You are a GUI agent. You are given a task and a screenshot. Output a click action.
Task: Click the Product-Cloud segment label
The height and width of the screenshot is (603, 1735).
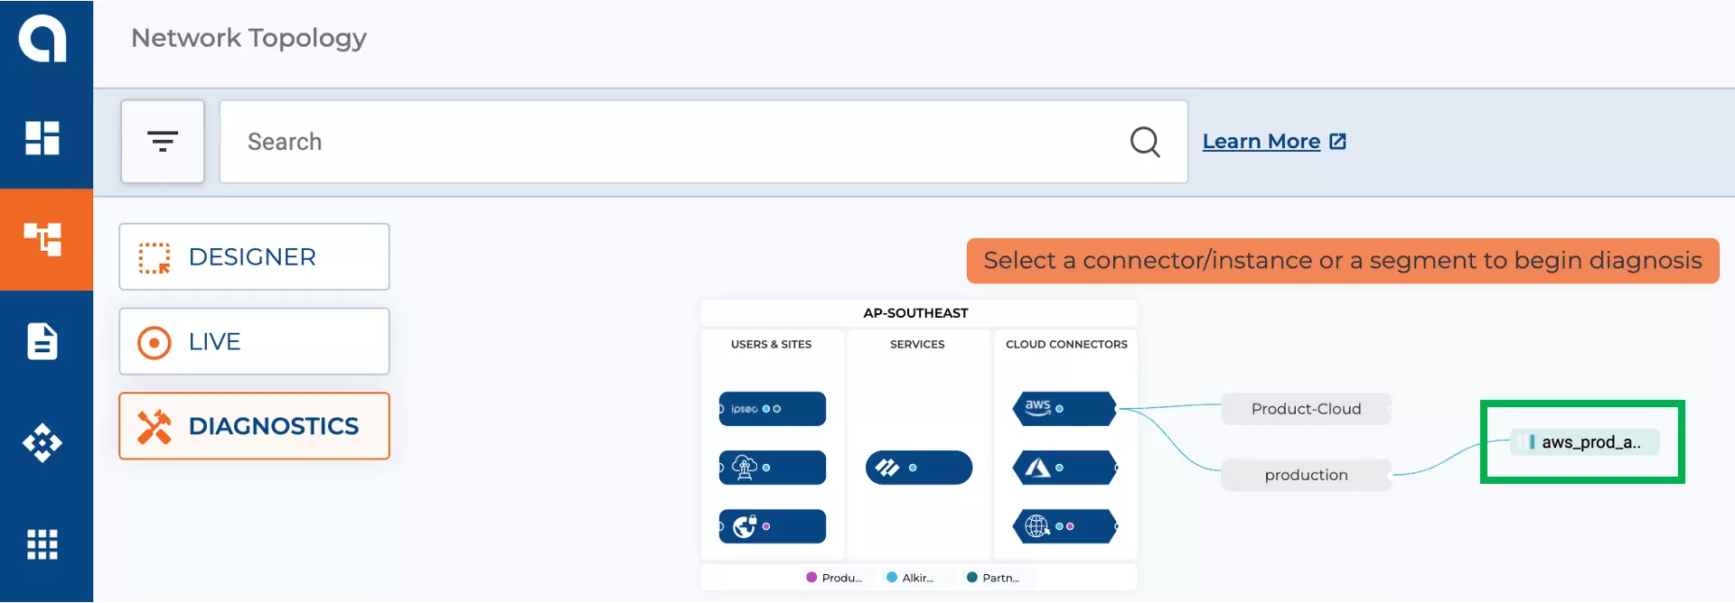coord(1306,409)
